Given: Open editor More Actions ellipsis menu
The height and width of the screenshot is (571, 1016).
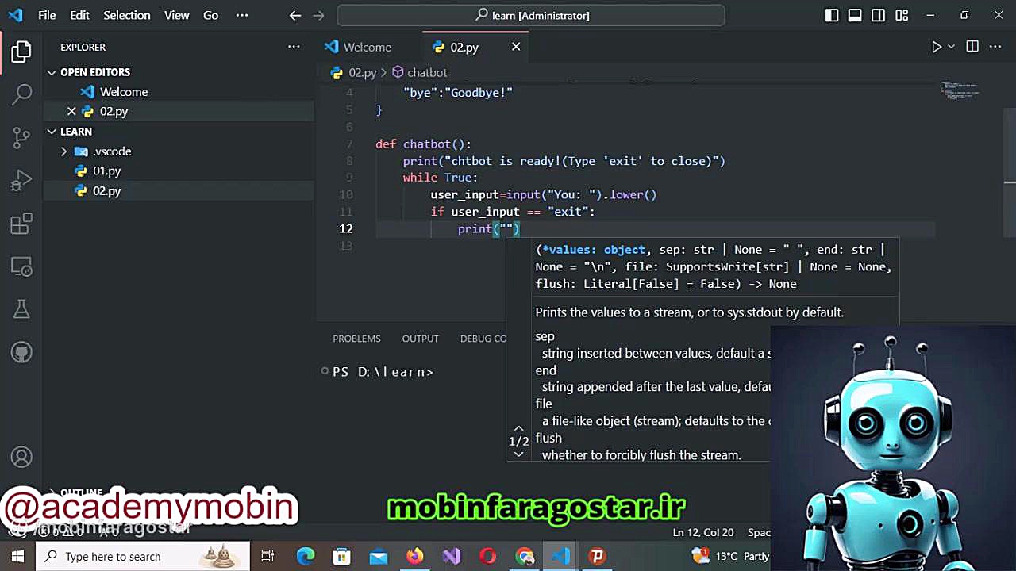Looking at the screenshot, I should click(x=995, y=47).
